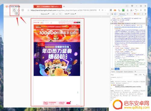Click the lightning icon in the address bar

99,10
